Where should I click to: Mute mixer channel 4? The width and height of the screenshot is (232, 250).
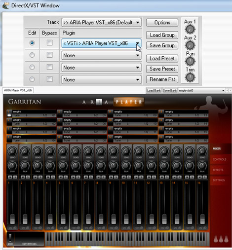48,177
